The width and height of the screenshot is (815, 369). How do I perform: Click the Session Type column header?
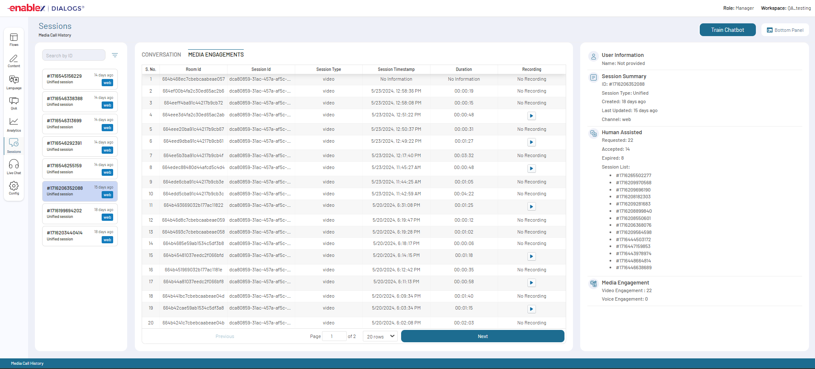click(328, 69)
